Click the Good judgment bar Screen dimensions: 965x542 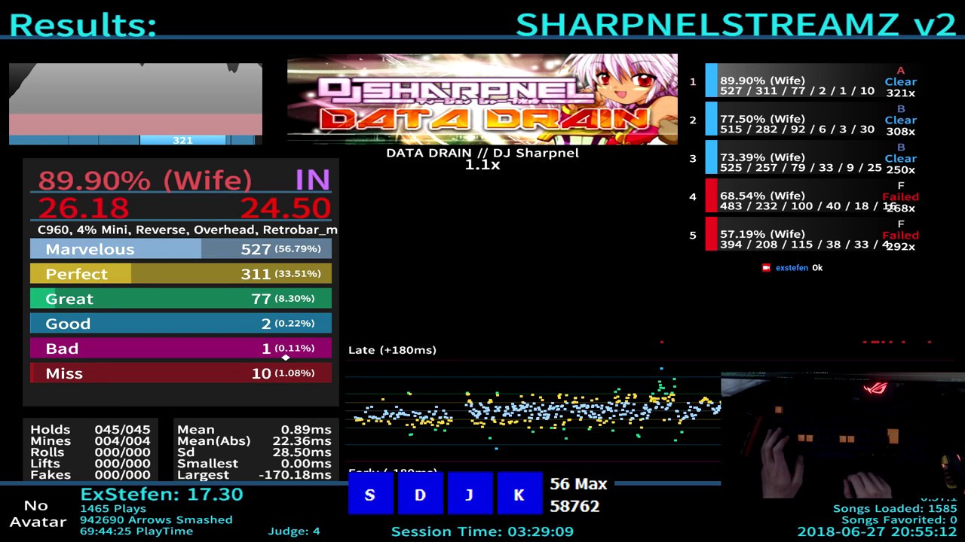(181, 324)
